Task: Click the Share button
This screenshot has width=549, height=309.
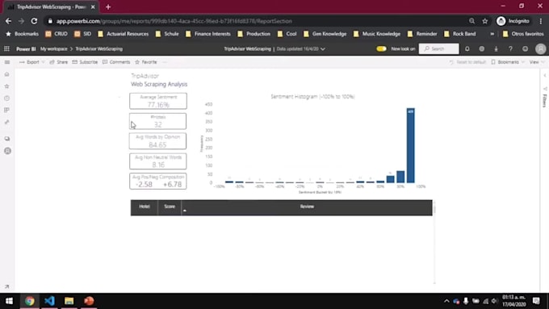Action: [58, 62]
